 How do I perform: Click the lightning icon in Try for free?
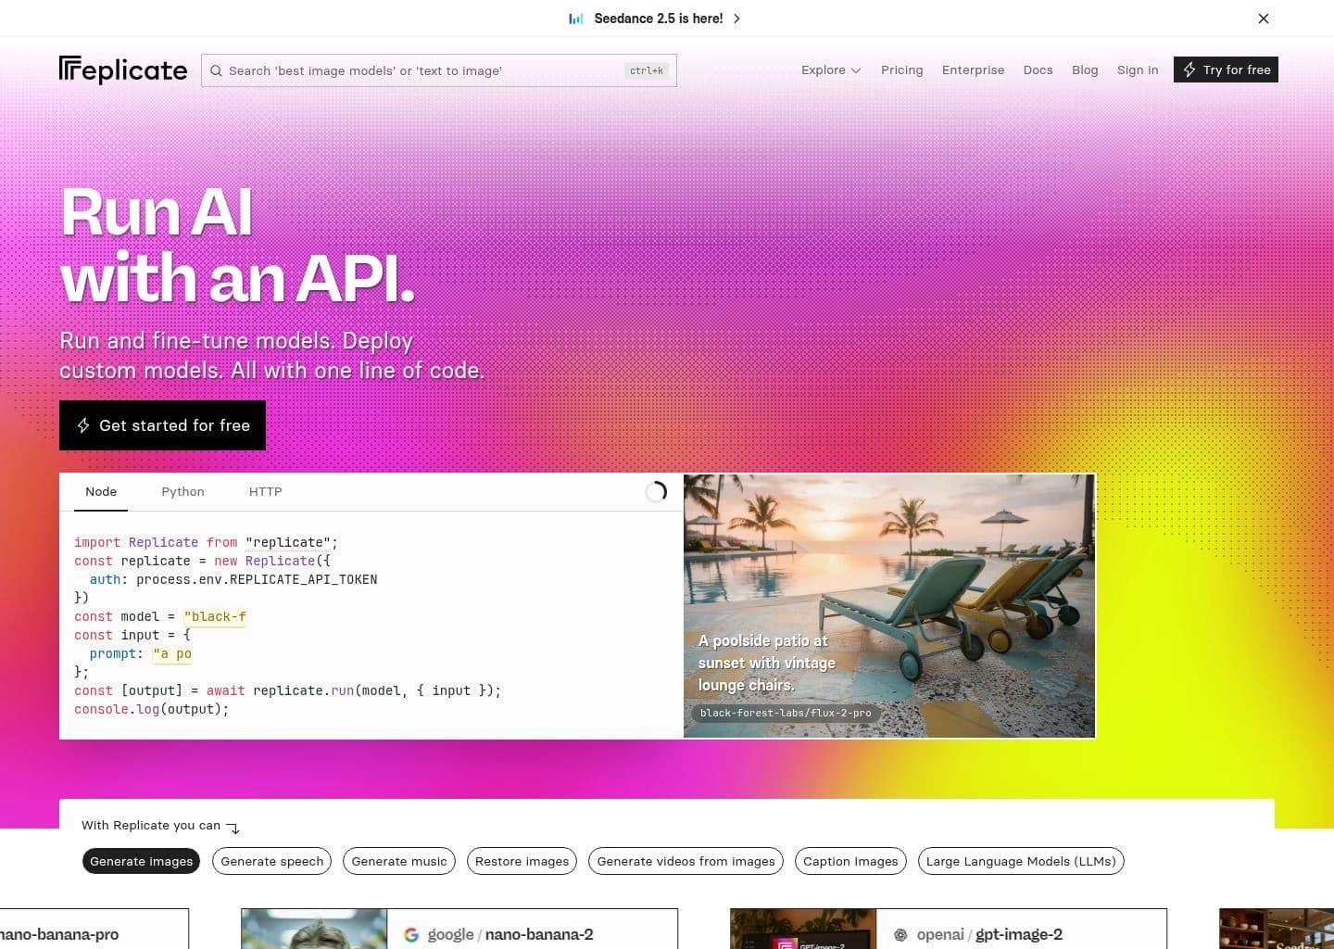pyautogui.click(x=1189, y=70)
